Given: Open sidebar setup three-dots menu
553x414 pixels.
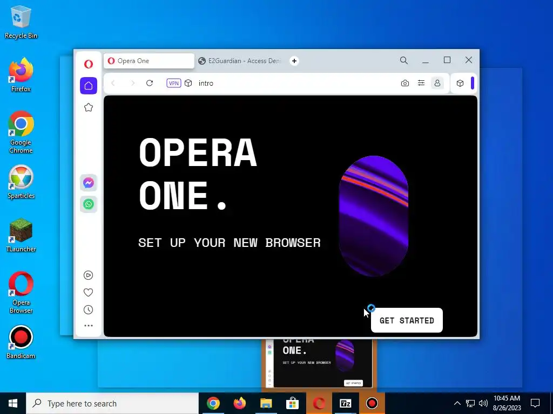Looking at the screenshot, I should click(x=89, y=326).
